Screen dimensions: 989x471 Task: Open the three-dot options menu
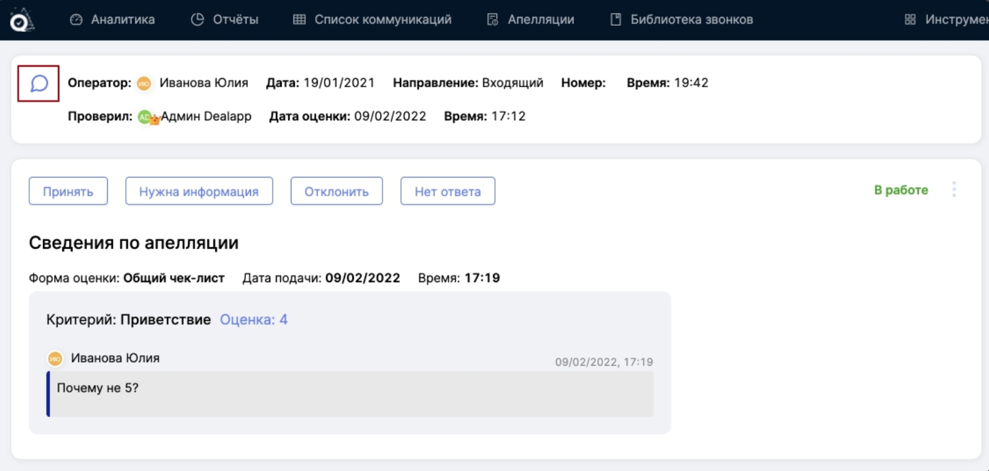pyautogui.click(x=954, y=190)
